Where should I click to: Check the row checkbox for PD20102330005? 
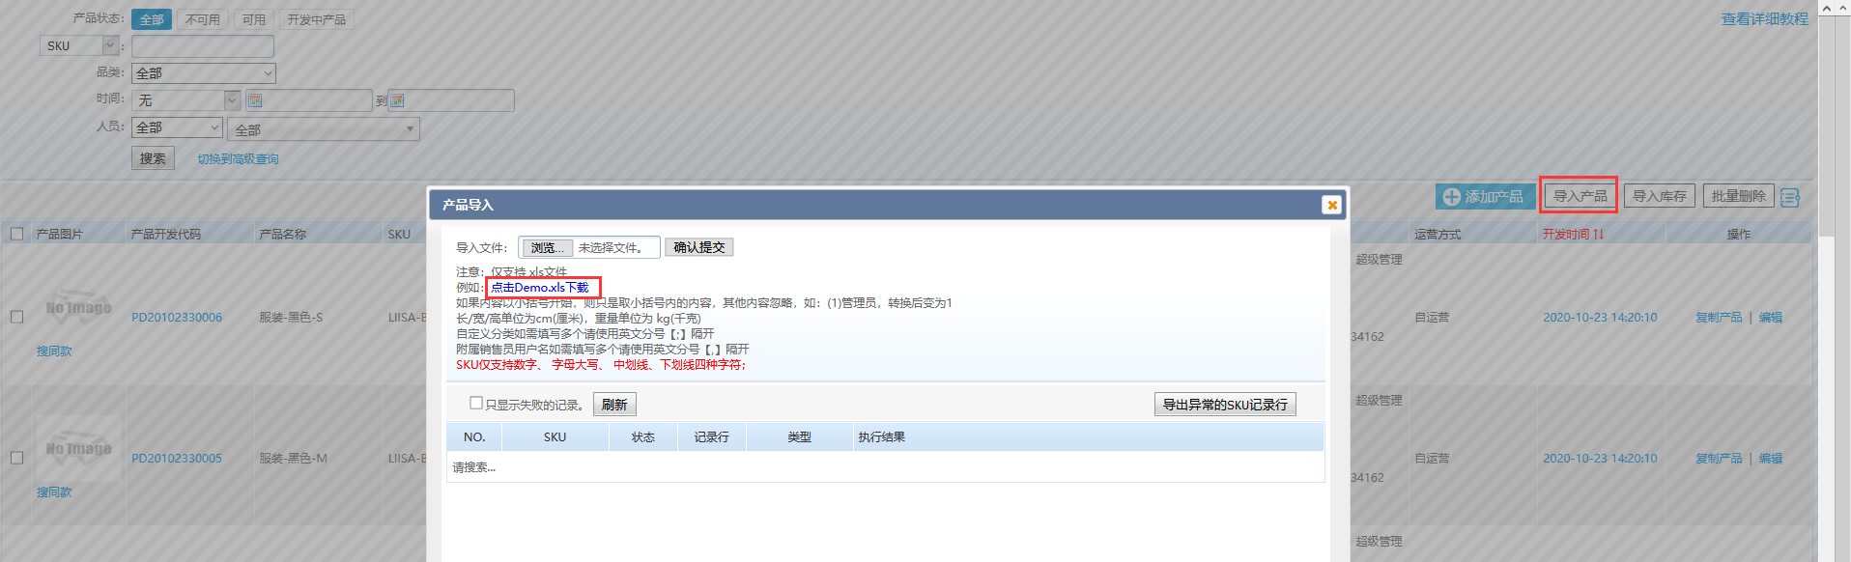(16, 458)
